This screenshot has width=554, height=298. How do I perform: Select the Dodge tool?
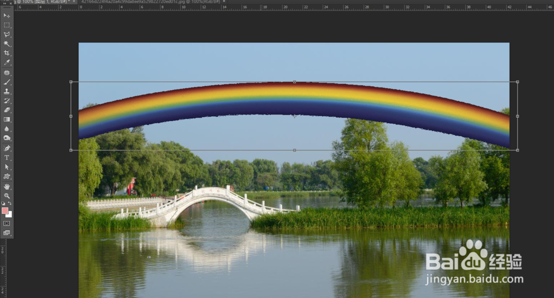7,138
